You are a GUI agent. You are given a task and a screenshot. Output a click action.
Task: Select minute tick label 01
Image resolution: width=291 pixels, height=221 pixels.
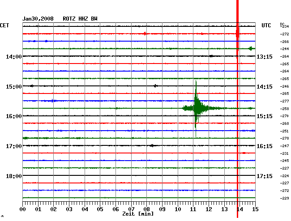[38, 209]
